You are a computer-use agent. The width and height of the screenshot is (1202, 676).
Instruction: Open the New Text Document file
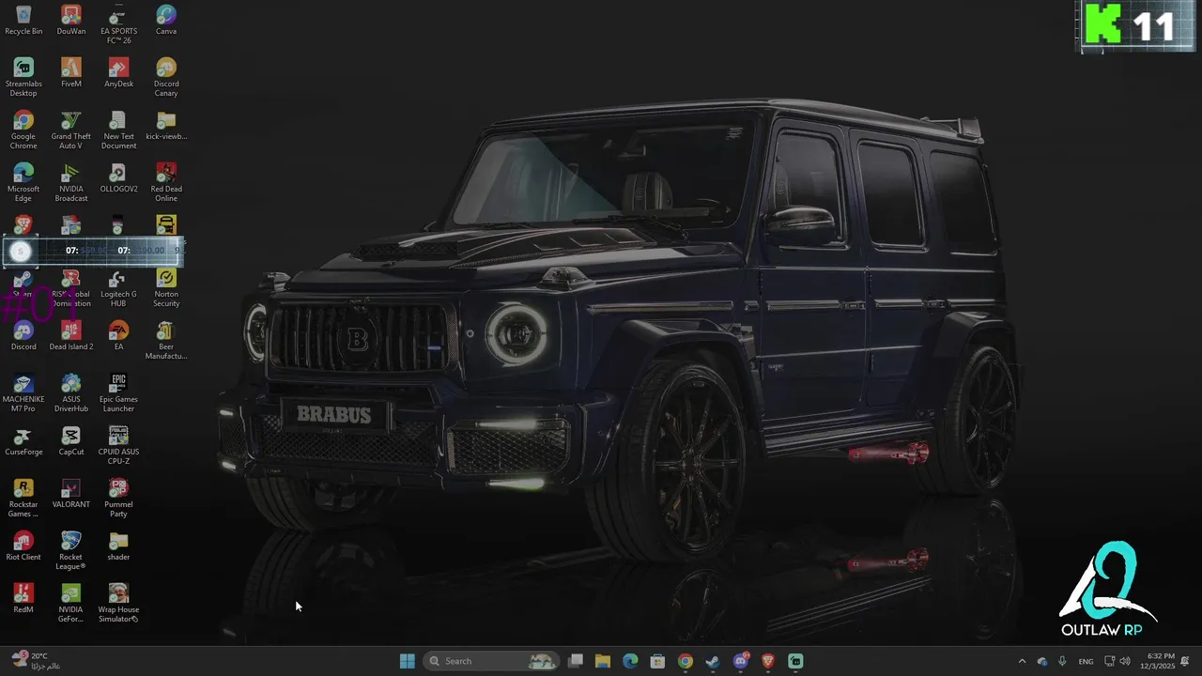coord(118,130)
